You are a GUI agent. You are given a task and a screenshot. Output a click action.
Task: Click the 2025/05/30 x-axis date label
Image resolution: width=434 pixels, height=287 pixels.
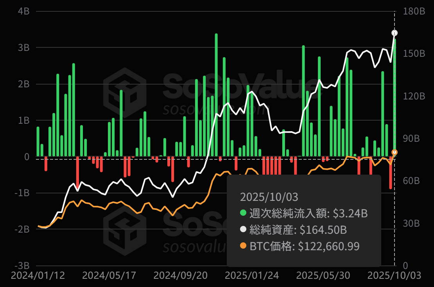[x=323, y=275]
